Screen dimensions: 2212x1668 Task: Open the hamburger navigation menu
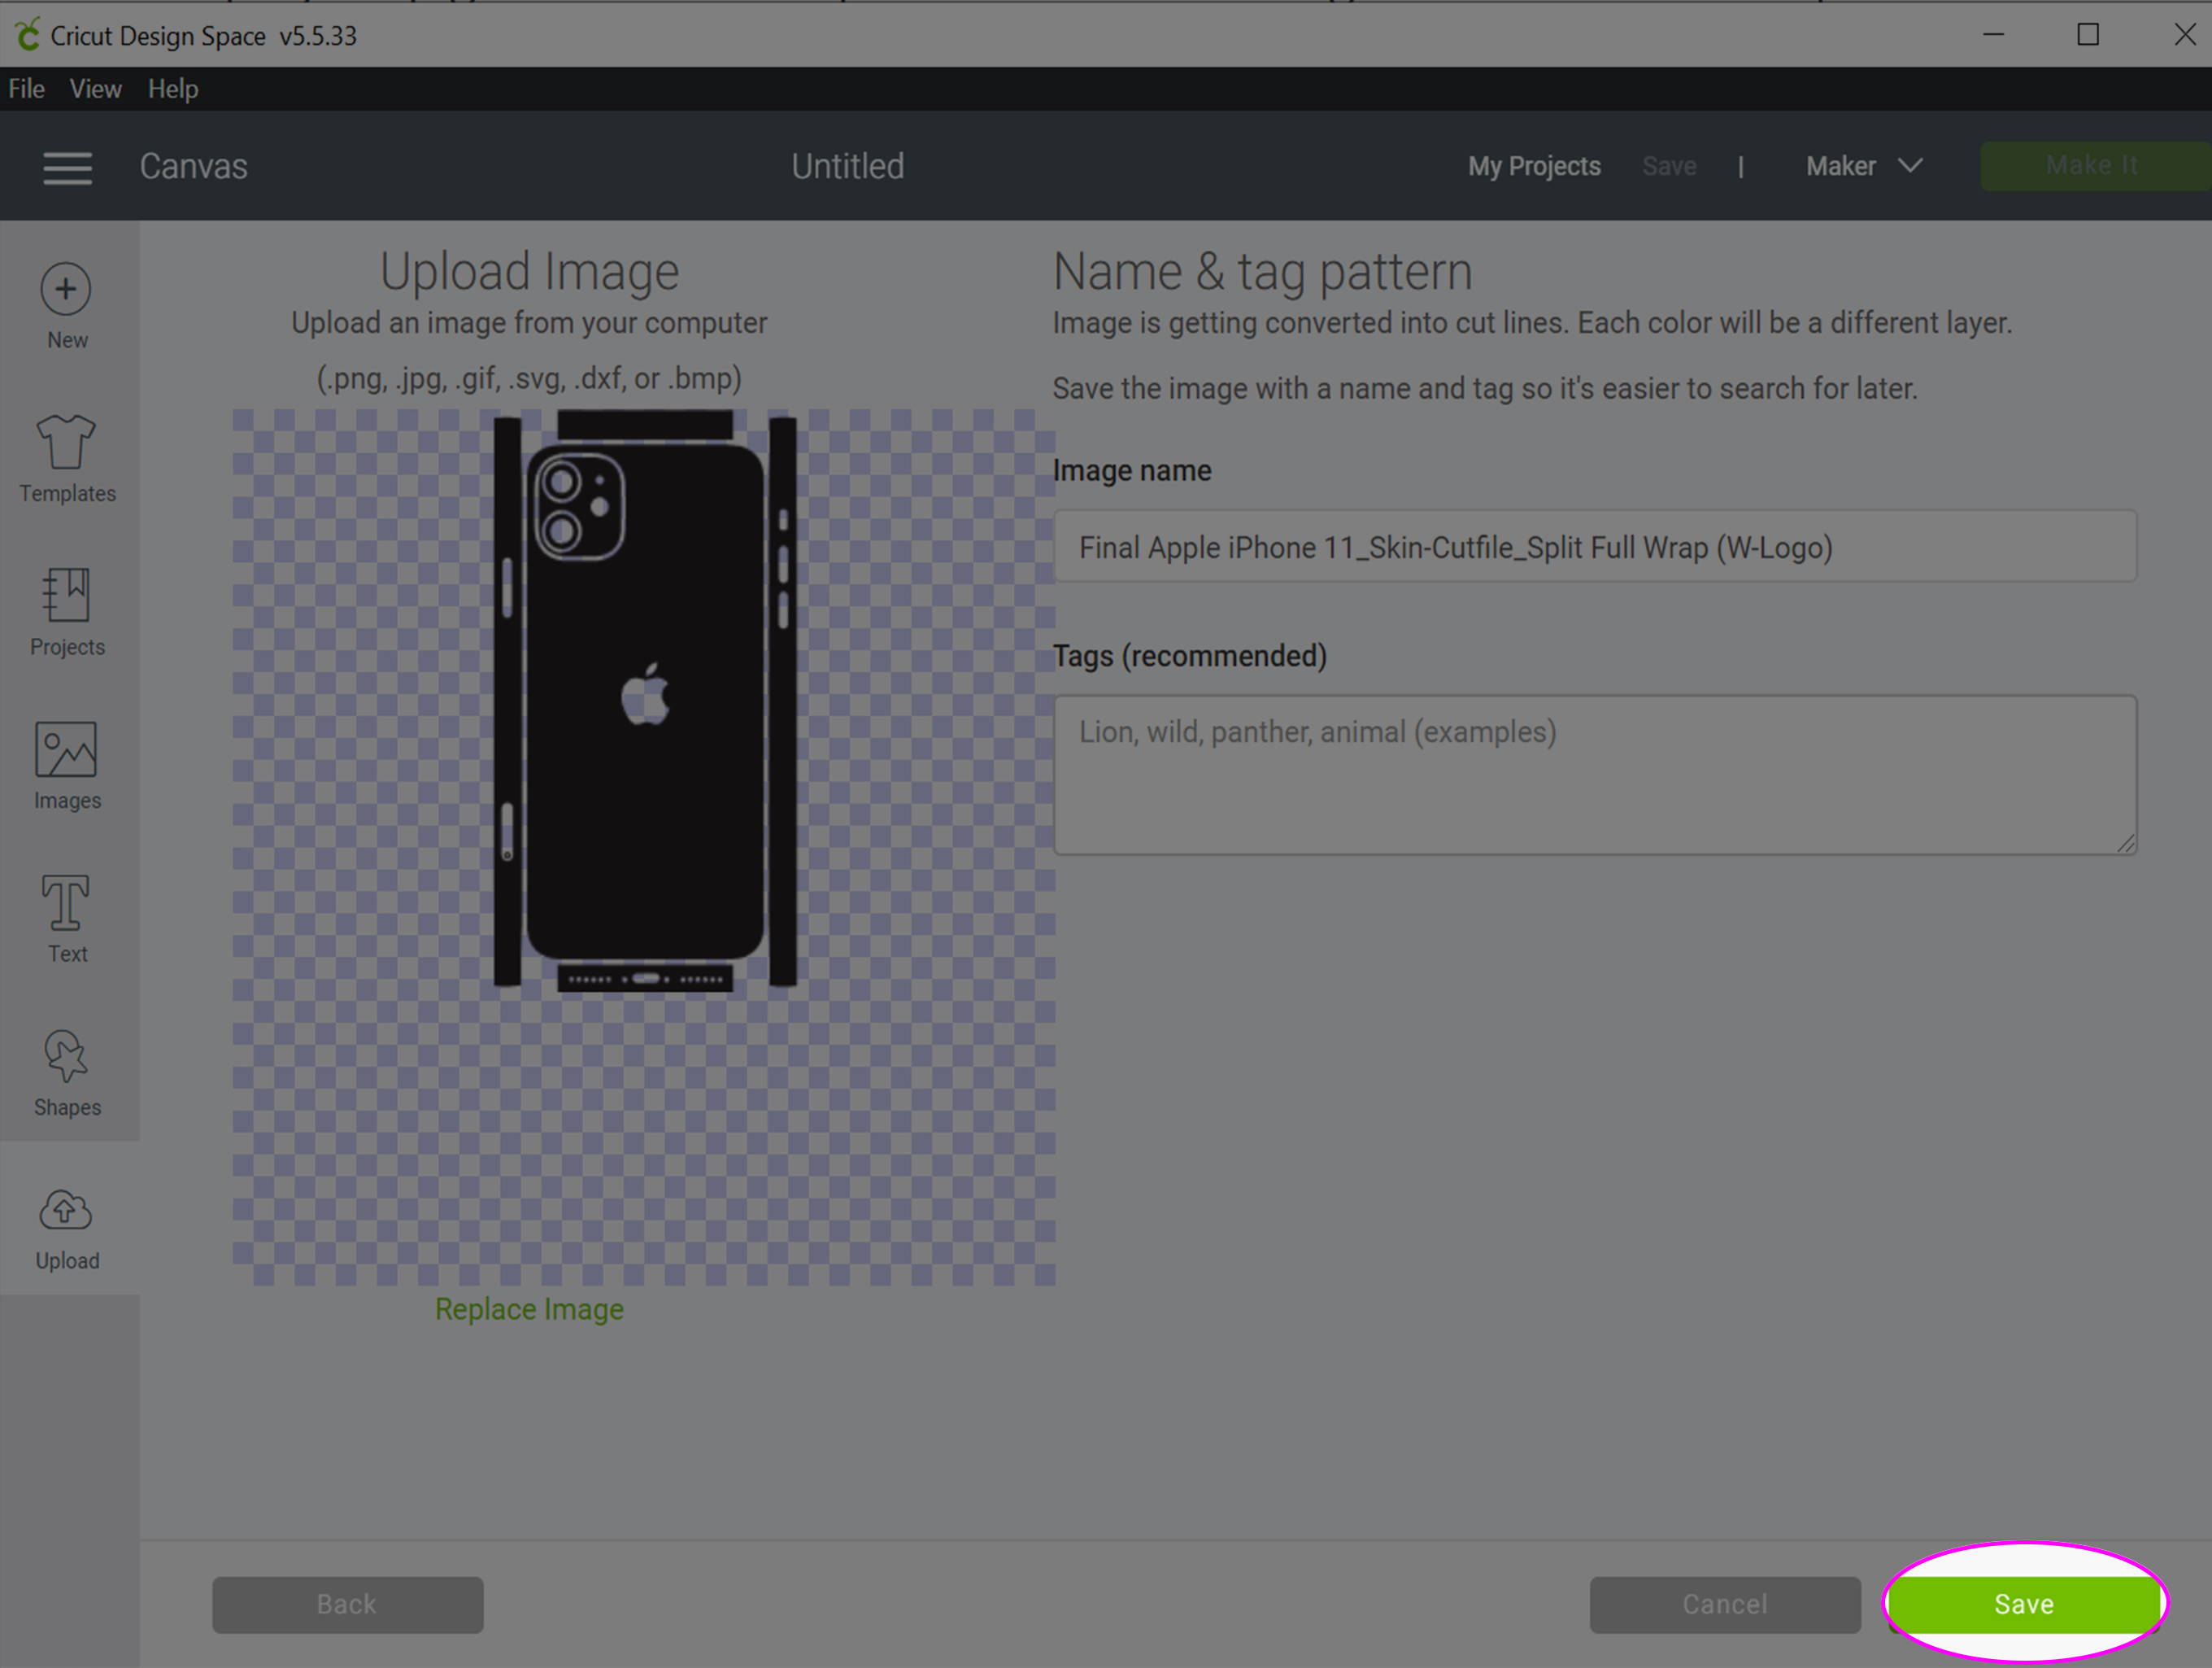(67, 167)
